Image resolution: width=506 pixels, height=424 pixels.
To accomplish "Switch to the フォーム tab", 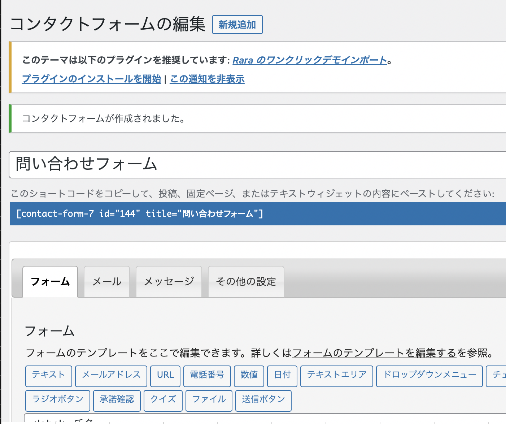I will pyautogui.click(x=50, y=282).
